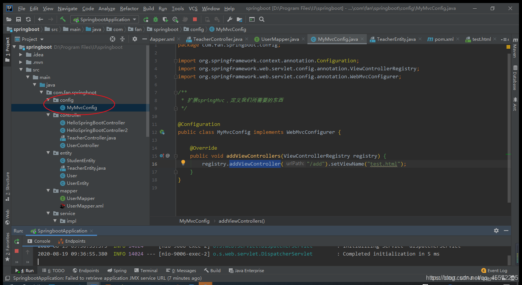This screenshot has width=522, height=285.
Task: Start debugging with the green bug icon
Action: [x=156, y=19]
